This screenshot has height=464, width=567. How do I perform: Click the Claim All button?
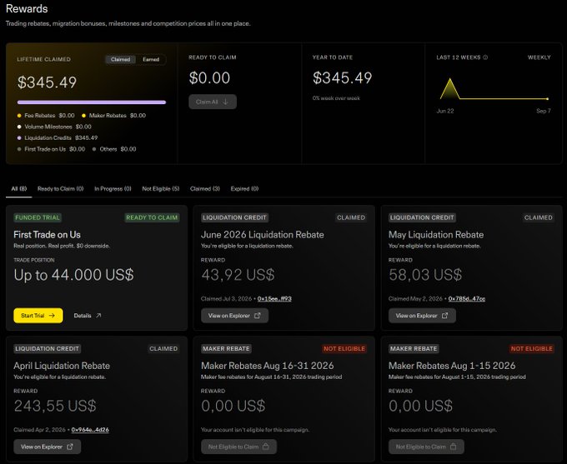point(213,102)
